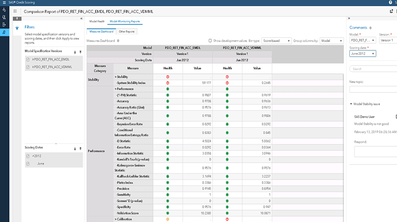Image resolution: width=397 pixels, height=222 pixels.
Task: Open Bin type Score-based dropdown
Action: [x=277, y=41]
